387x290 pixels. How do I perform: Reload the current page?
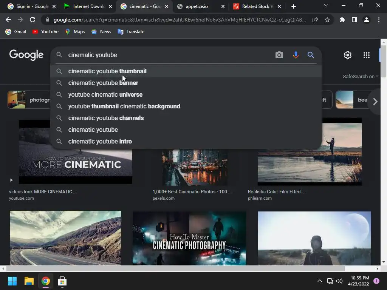[33, 20]
